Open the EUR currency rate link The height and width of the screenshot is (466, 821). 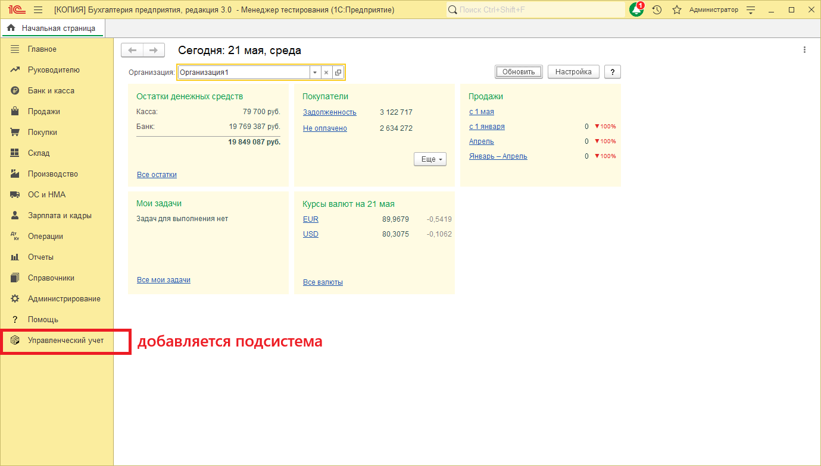pos(311,219)
